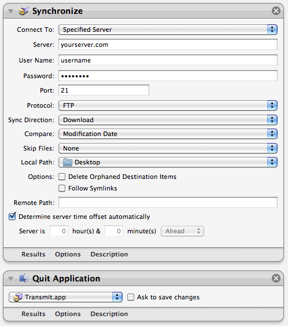The height and width of the screenshot is (326, 288).
Task: Click the Finder icon next to Quit Application
Action: click(24, 278)
